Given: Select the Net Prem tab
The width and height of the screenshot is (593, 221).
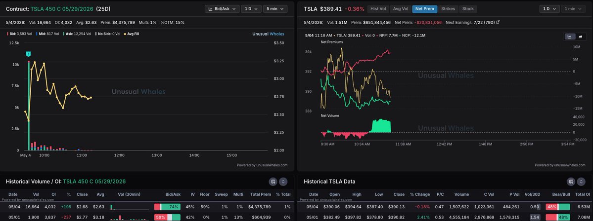Looking at the screenshot, I should click(424, 9).
